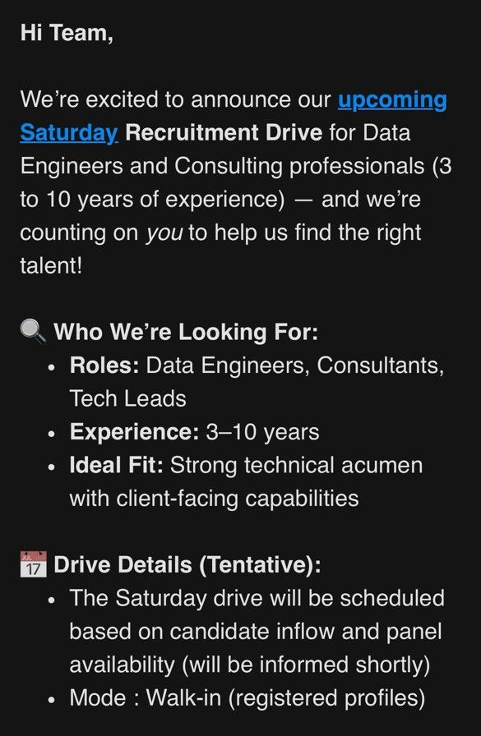The image size is (481, 736).
Task: Click the bold 'Recruitment Drive' text
Action: click(224, 133)
